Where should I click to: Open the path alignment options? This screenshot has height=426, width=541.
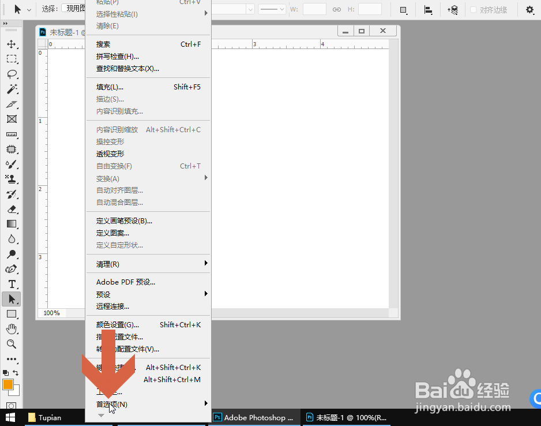(428, 10)
